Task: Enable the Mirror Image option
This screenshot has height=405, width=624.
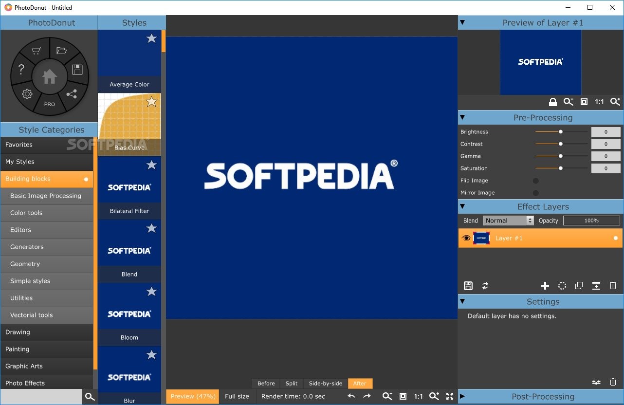Action: tap(536, 193)
